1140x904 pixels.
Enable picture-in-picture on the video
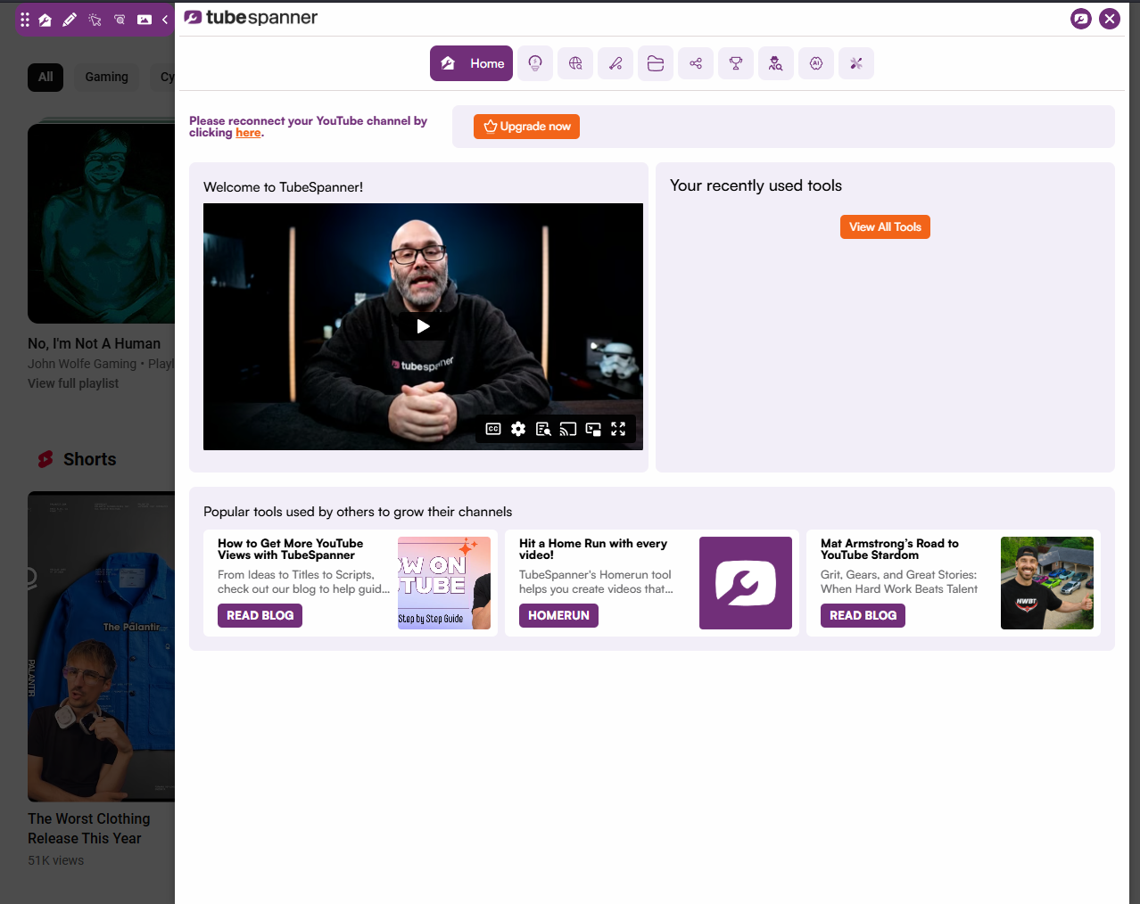click(593, 429)
